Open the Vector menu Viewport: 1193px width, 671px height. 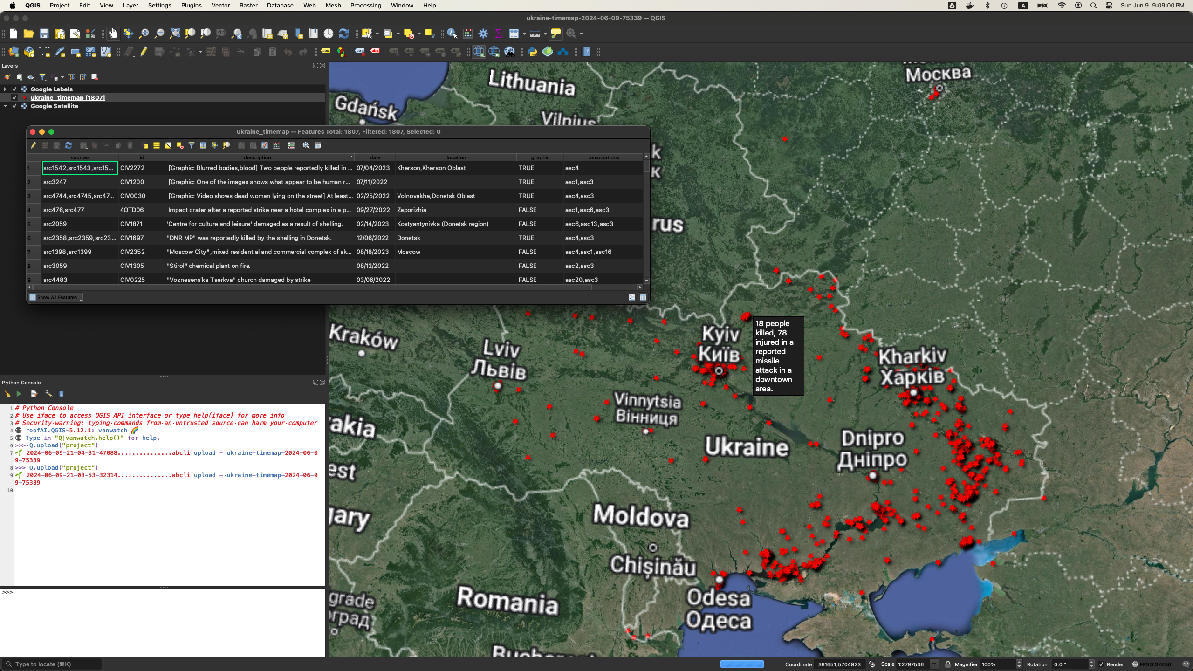tap(220, 5)
